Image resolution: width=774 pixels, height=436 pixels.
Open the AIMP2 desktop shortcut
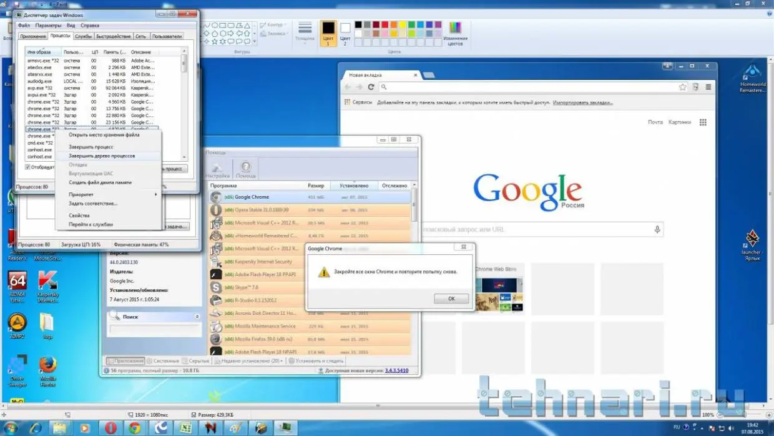pos(17,326)
